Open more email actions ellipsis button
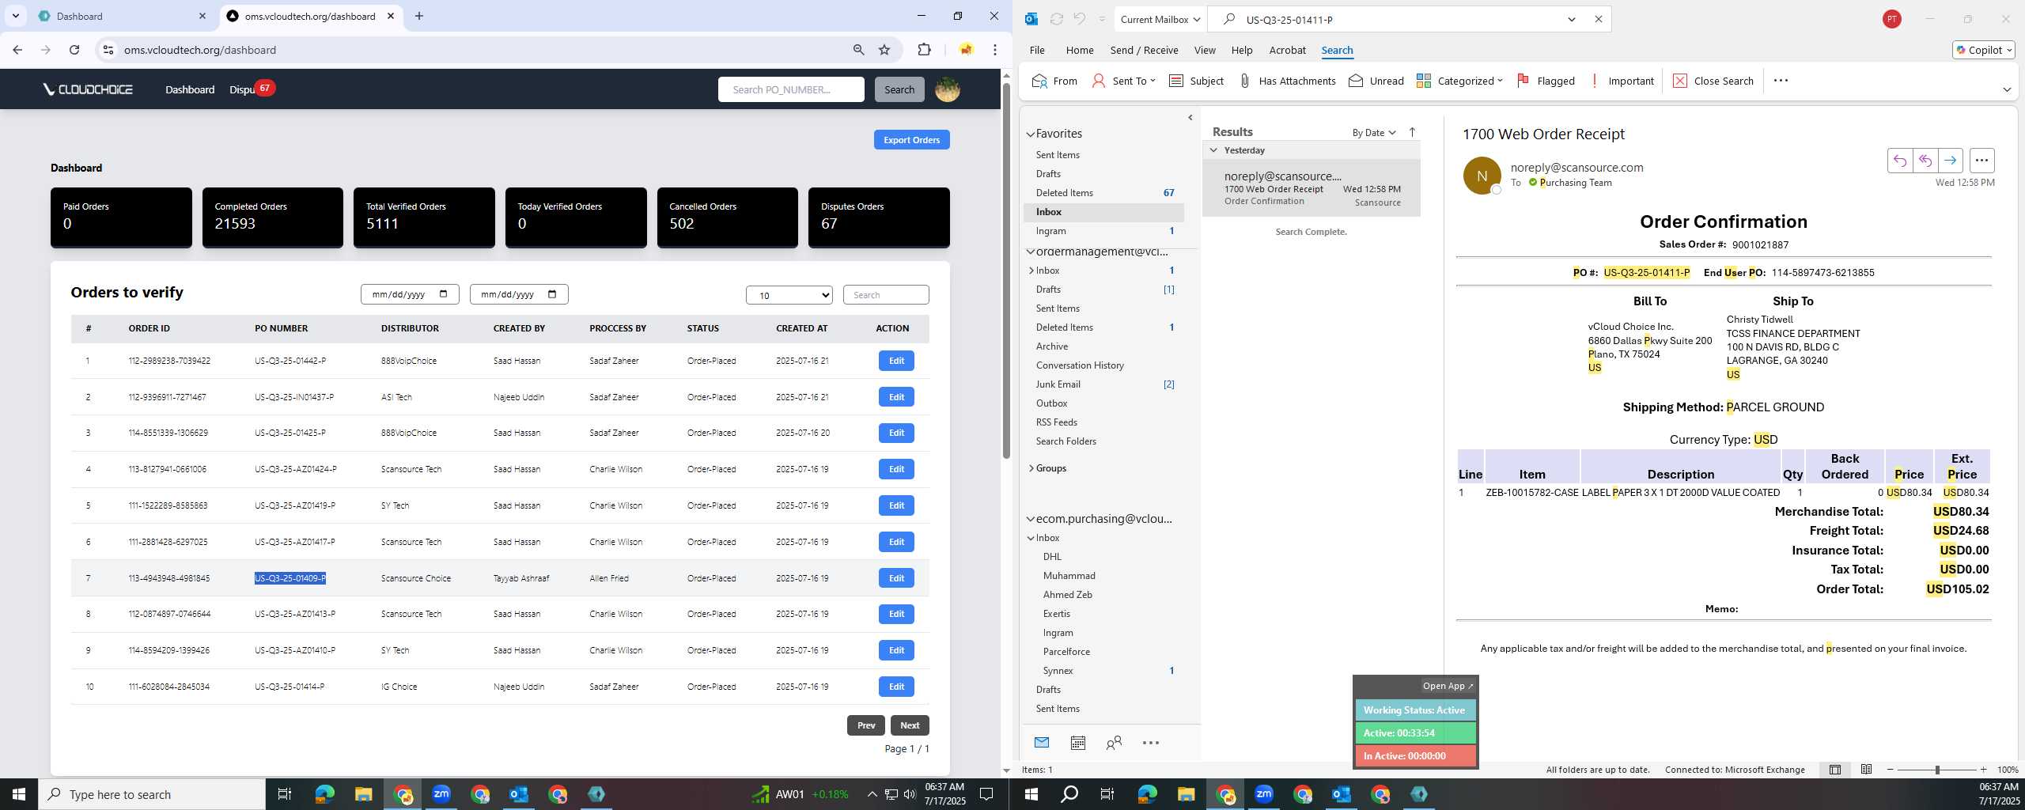 1981,161
